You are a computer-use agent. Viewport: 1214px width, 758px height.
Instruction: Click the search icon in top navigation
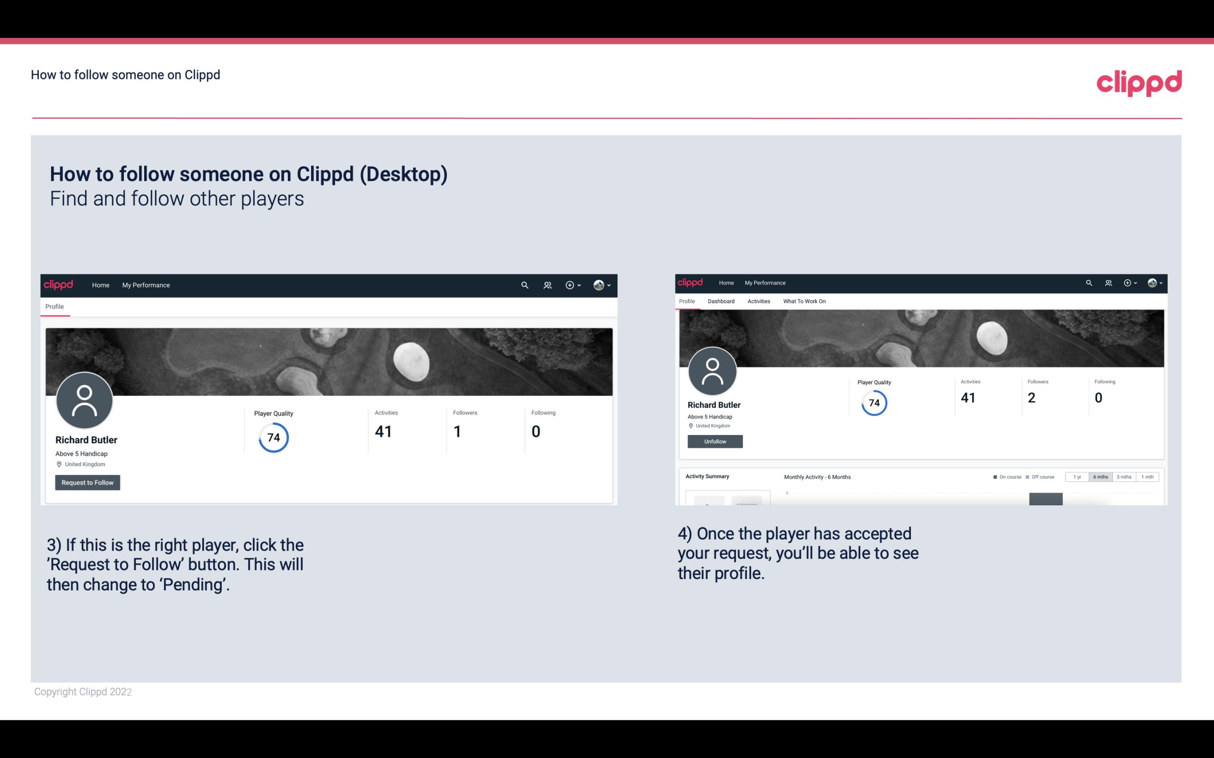(524, 285)
